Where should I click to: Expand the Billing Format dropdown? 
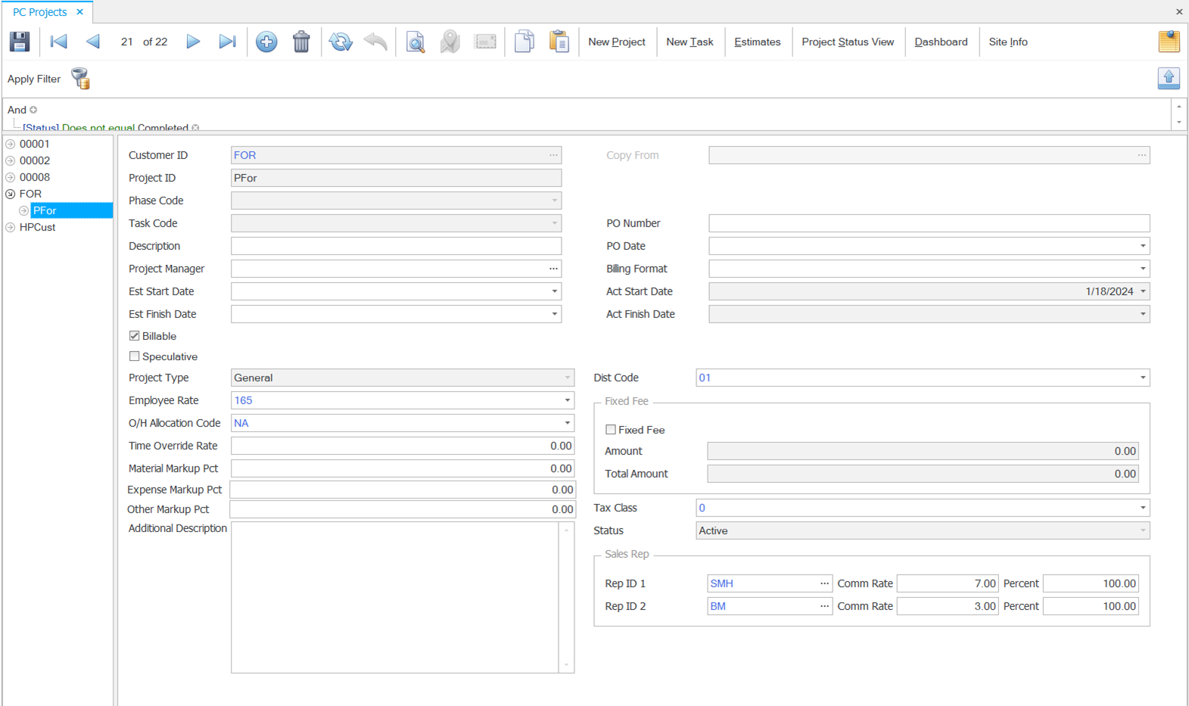[1142, 269]
